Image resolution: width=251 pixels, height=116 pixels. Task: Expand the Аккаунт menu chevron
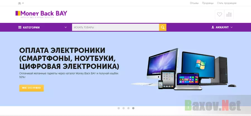pos(231,27)
